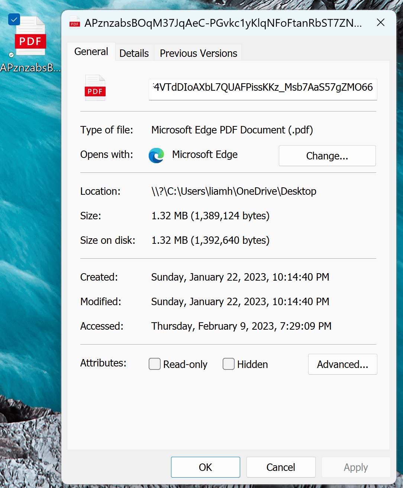This screenshot has width=403, height=488.
Task: Open the Previous Versions tab
Action: [x=199, y=53]
